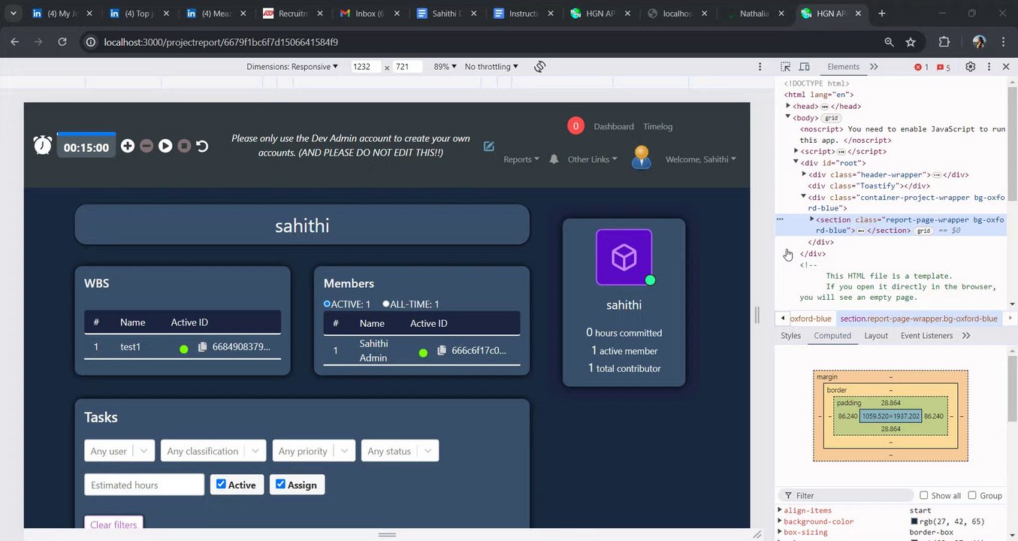Open the Any classification filter dropdown
The image size is (1018, 541).
(x=213, y=451)
